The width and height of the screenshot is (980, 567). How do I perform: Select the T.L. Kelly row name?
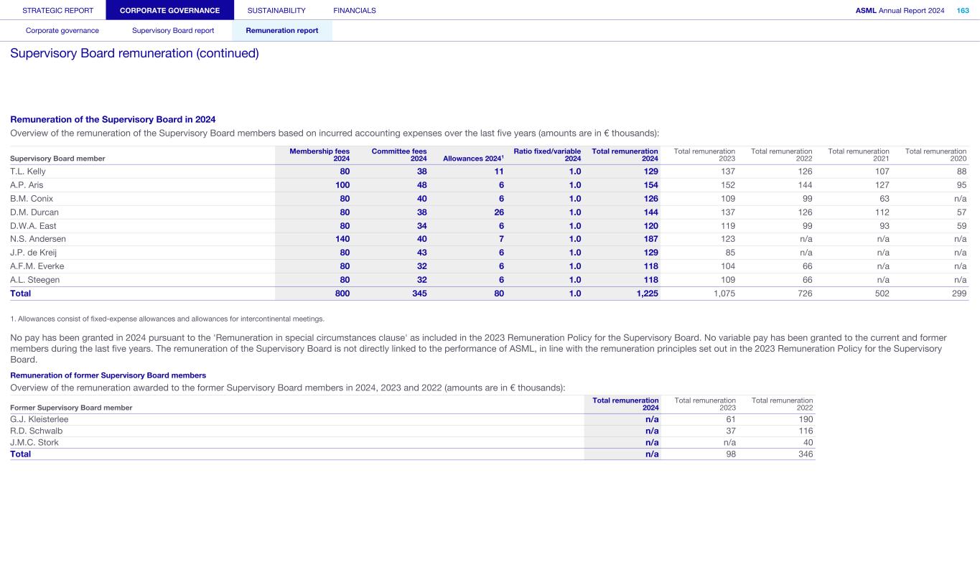click(x=28, y=172)
